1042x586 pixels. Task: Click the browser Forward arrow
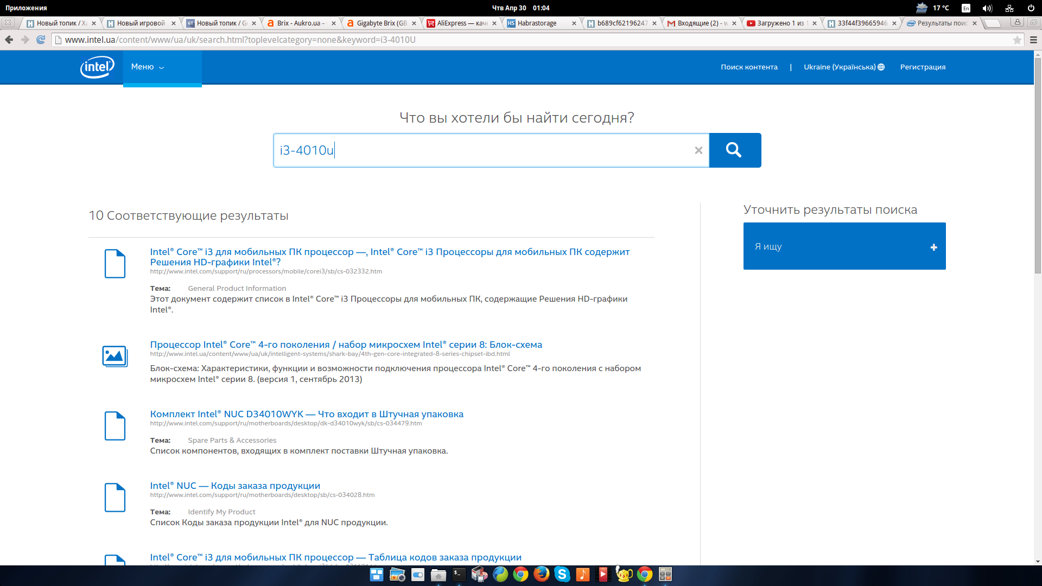click(x=25, y=40)
